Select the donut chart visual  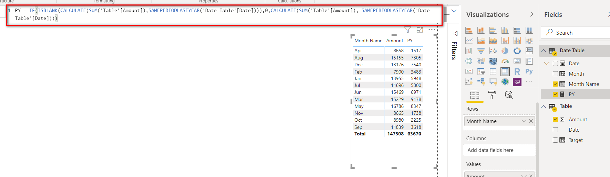pyautogui.click(x=517, y=51)
